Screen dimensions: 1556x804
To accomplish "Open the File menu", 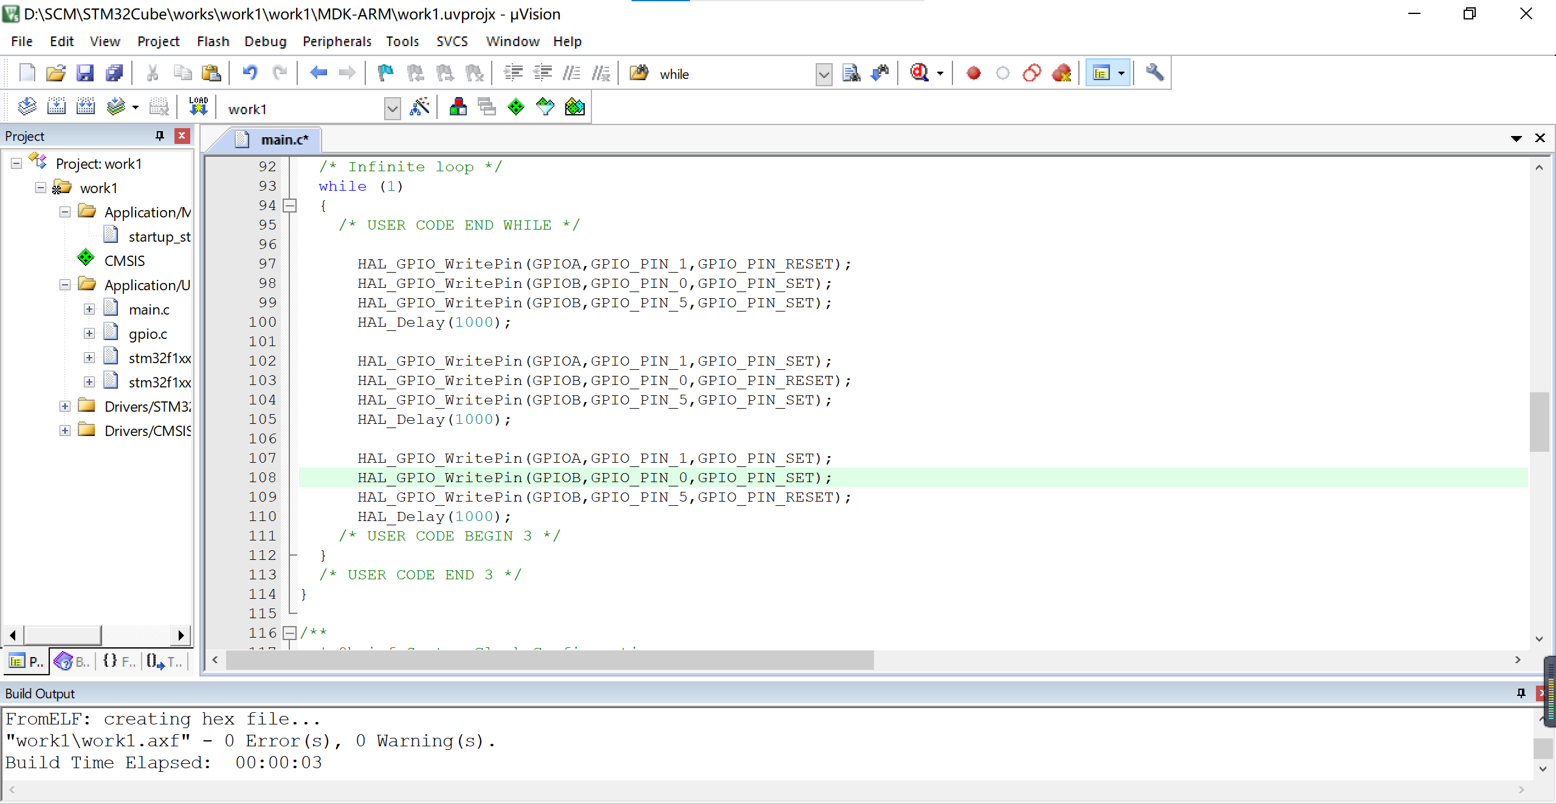I will (22, 41).
